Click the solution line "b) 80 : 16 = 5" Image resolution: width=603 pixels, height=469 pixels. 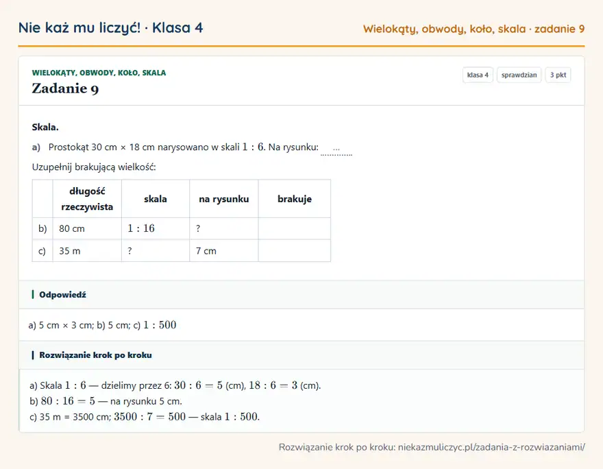click(x=106, y=401)
